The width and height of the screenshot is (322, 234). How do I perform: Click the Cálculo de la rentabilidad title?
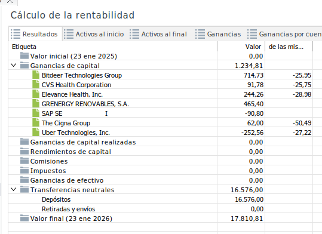pos(72,15)
